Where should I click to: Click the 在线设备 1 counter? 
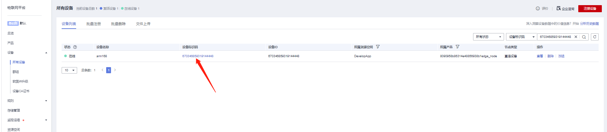pyautogui.click(x=130, y=9)
